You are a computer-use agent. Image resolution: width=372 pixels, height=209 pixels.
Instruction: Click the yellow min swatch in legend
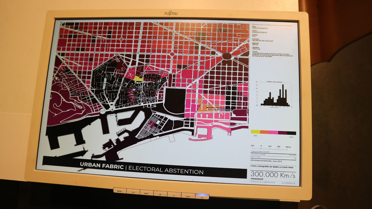255,133
